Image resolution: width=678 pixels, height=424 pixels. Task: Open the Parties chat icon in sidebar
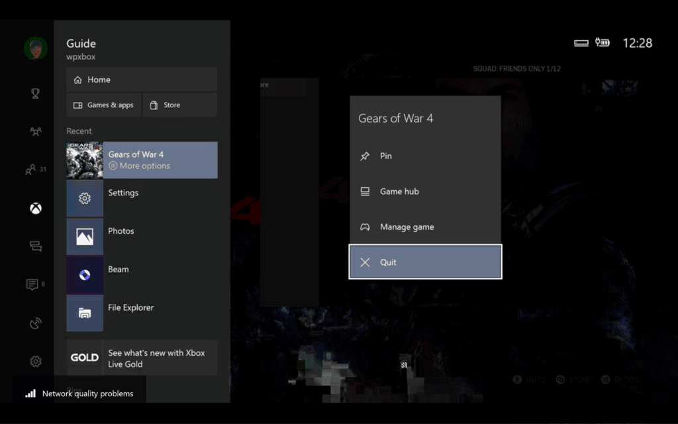pos(36,246)
